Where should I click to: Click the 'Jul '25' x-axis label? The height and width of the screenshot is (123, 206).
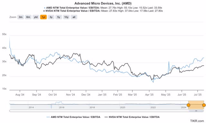[x=198, y=94]
